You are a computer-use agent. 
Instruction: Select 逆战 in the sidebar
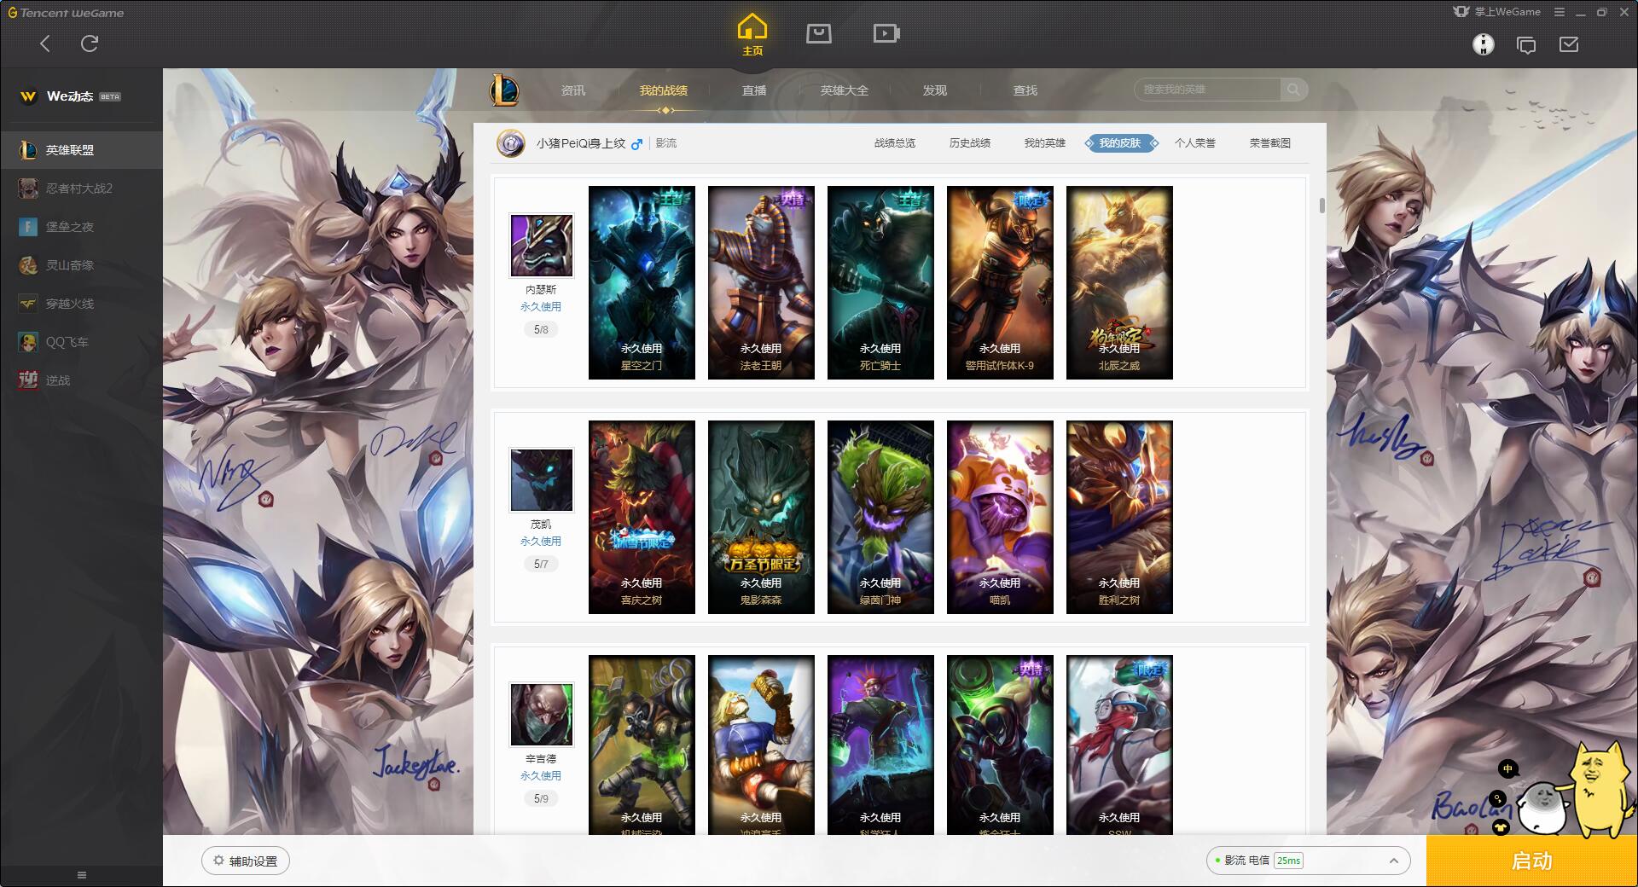click(x=81, y=380)
